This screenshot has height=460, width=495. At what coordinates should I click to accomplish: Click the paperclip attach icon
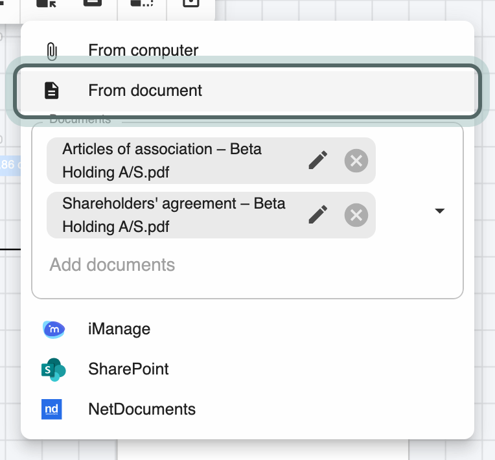(52, 51)
